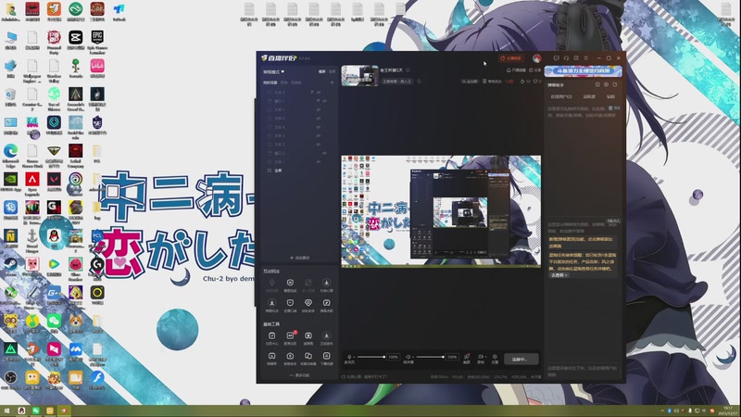The height and width of the screenshot is (417, 741).
Task: Adjust the speaker volume slider
Action: click(x=430, y=357)
